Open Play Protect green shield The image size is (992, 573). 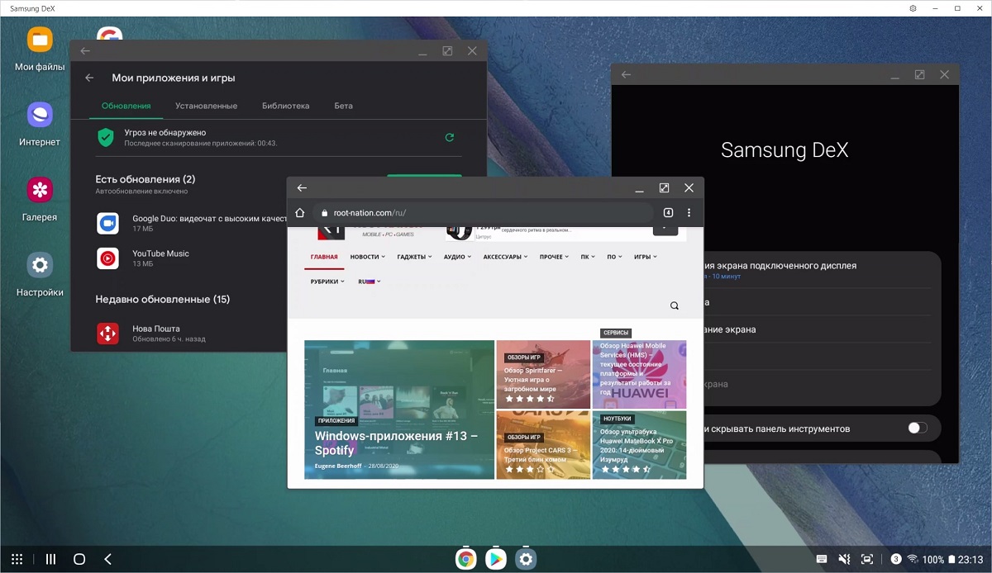click(105, 137)
